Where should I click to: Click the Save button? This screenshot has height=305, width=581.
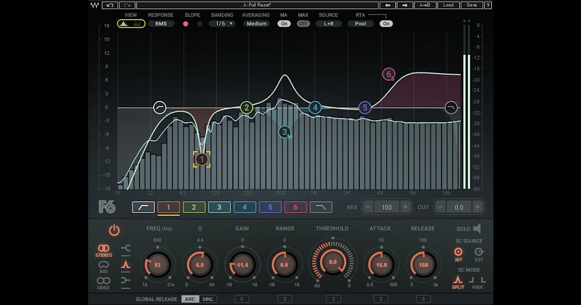(x=471, y=5)
